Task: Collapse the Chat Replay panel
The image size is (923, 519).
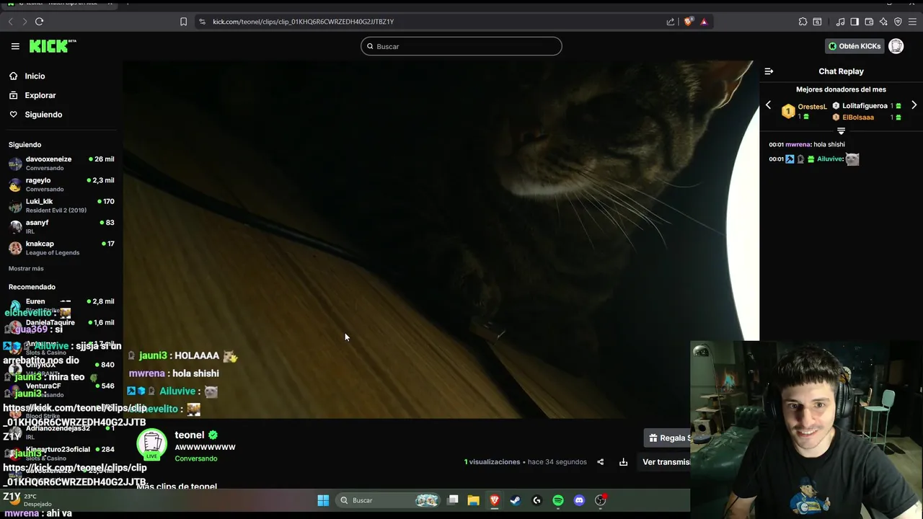Action: pos(769,71)
